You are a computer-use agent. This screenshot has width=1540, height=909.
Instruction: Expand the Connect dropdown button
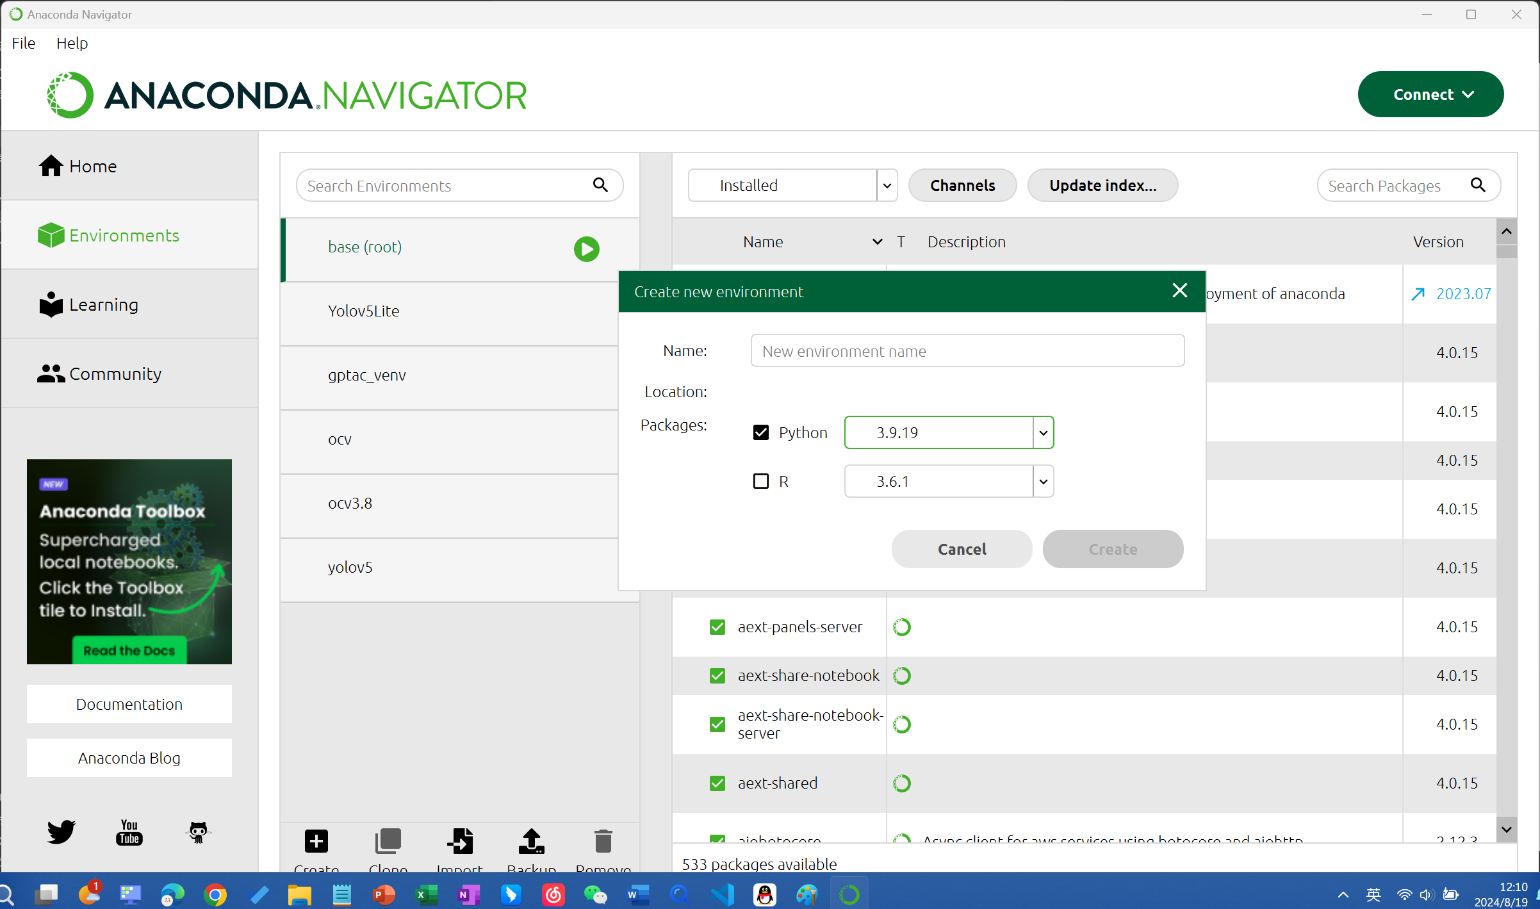(1430, 94)
